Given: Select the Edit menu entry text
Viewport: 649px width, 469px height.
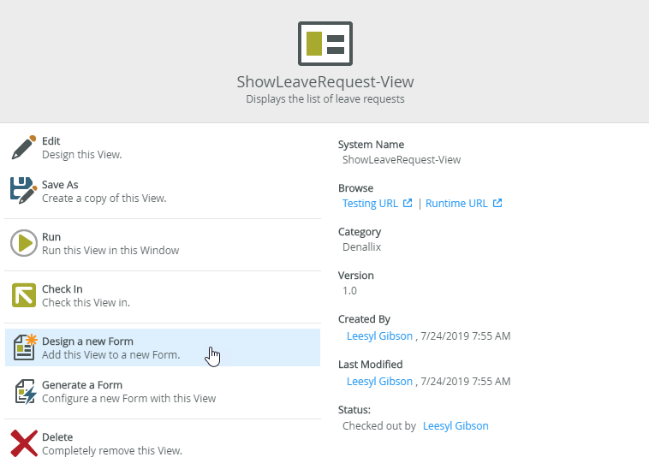Looking at the screenshot, I should [51, 141].
